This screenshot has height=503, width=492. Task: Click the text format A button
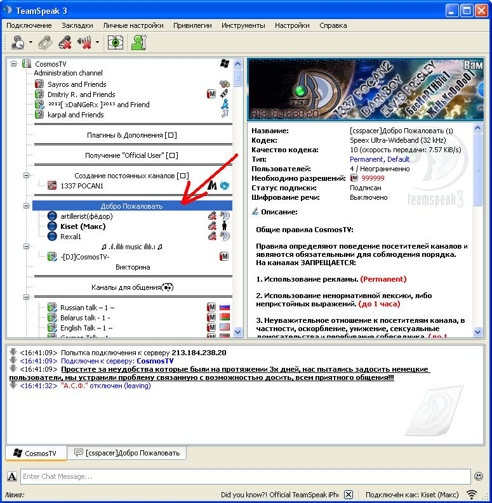coord(12,476)
